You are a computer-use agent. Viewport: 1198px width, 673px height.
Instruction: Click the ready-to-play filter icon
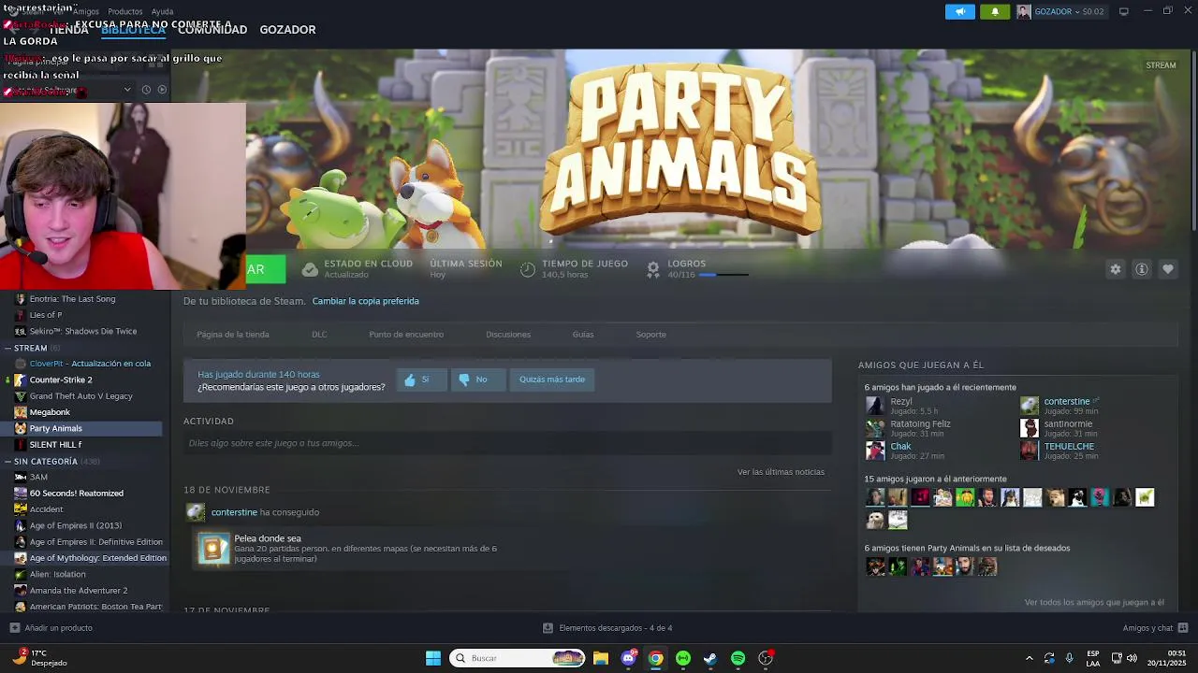click(162, 90)
